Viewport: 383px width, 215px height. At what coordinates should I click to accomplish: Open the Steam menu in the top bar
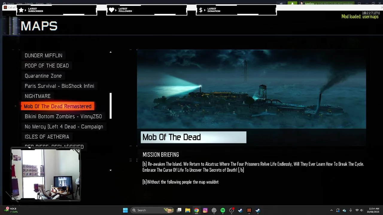coord(10,4)
